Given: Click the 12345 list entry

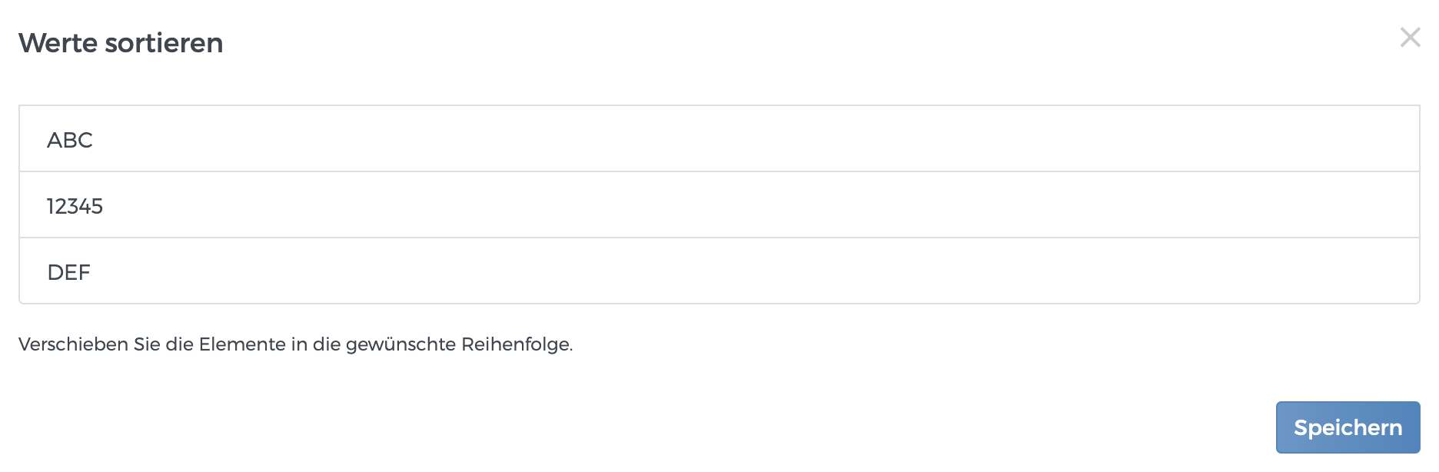Looking at the screenshot, I should pyautogui.click(x=719, y=205).
